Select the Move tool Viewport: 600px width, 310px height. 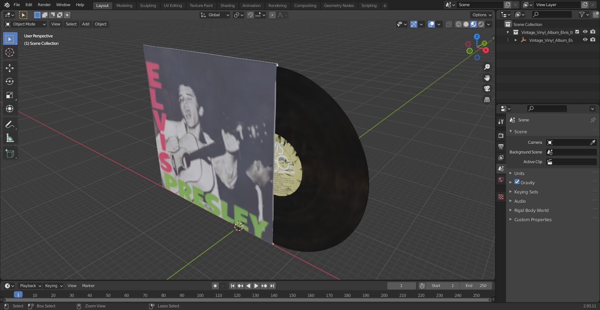(10, 68)
